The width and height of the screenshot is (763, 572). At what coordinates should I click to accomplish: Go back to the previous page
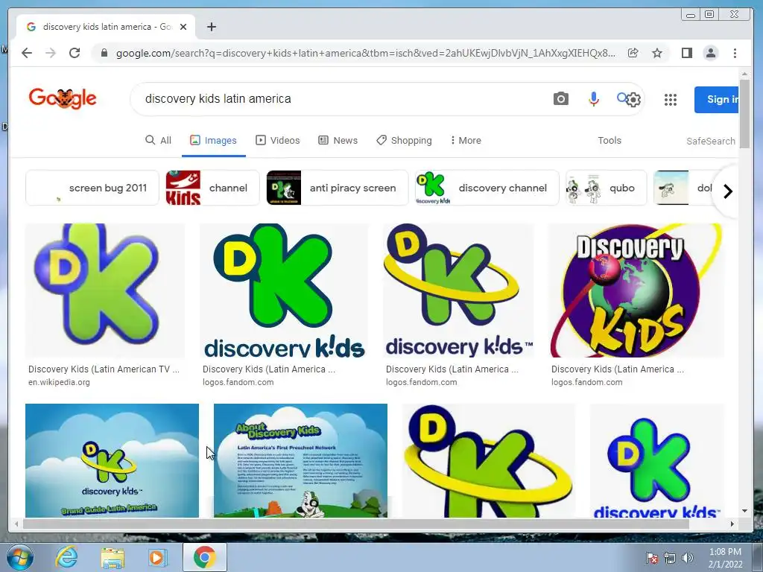point(27,53)
